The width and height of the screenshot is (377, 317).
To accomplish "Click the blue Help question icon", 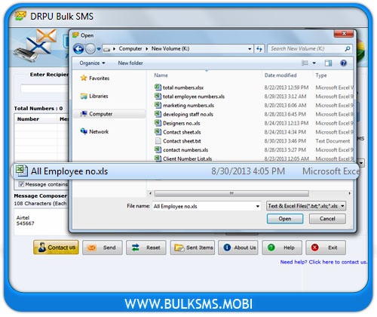I will point(343,63).
